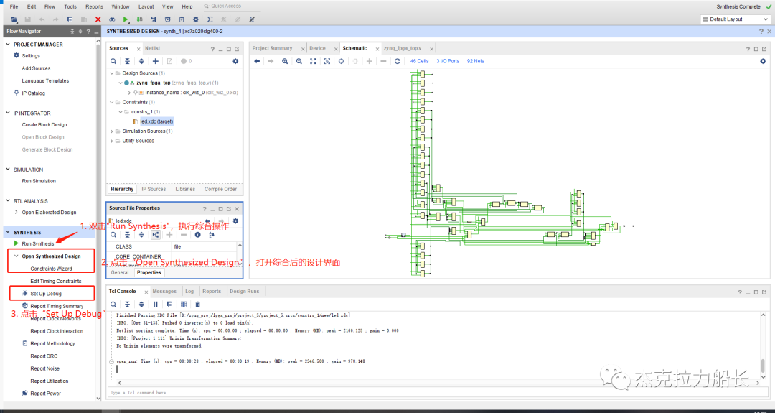
Task: Click the 46 Cells link in the schematic toolbar
Action: click(419, 61)
